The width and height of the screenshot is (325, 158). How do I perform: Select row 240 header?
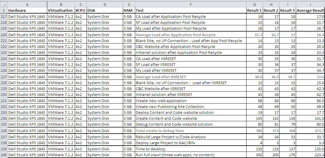pyautogui.click(x=4, y=155)
